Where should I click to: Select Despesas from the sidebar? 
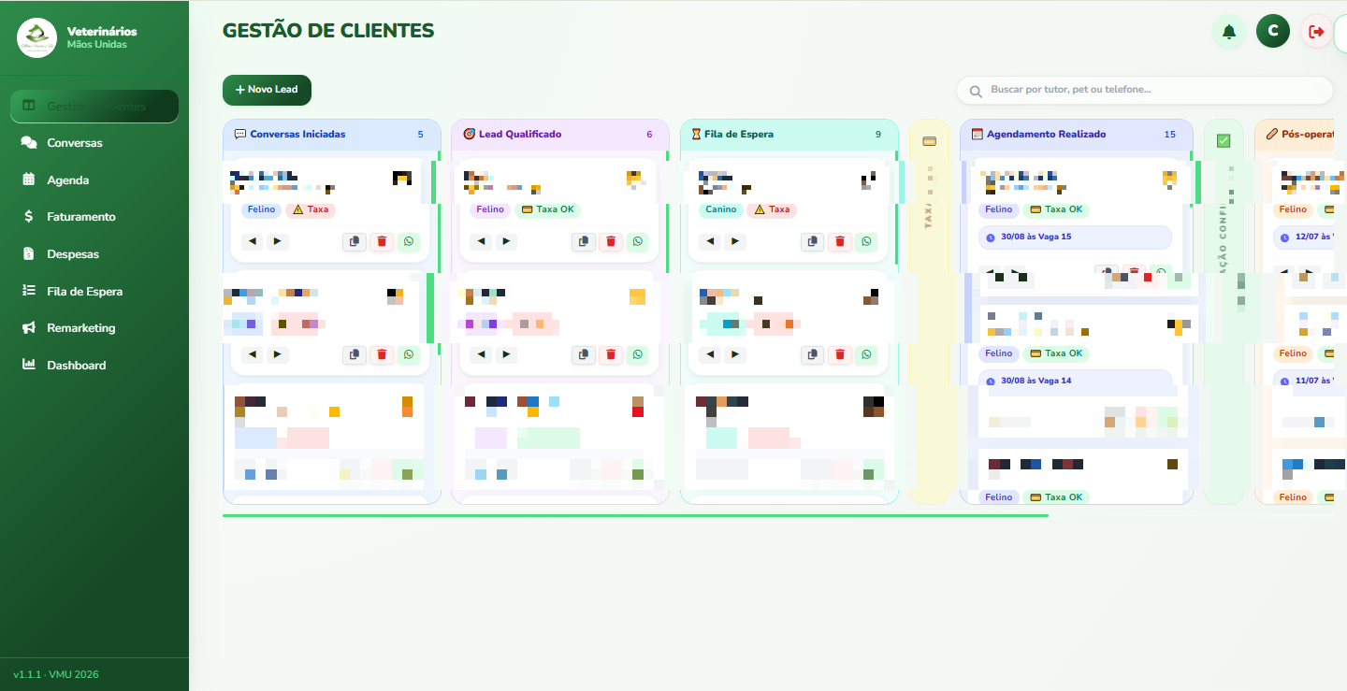[94, 253]
